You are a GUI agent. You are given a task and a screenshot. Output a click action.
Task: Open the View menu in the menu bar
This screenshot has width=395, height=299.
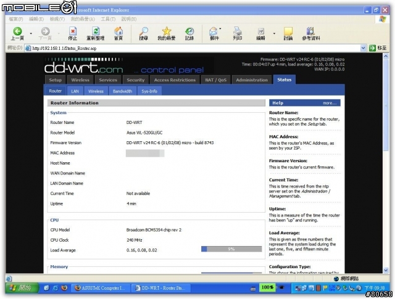point(57,19)
